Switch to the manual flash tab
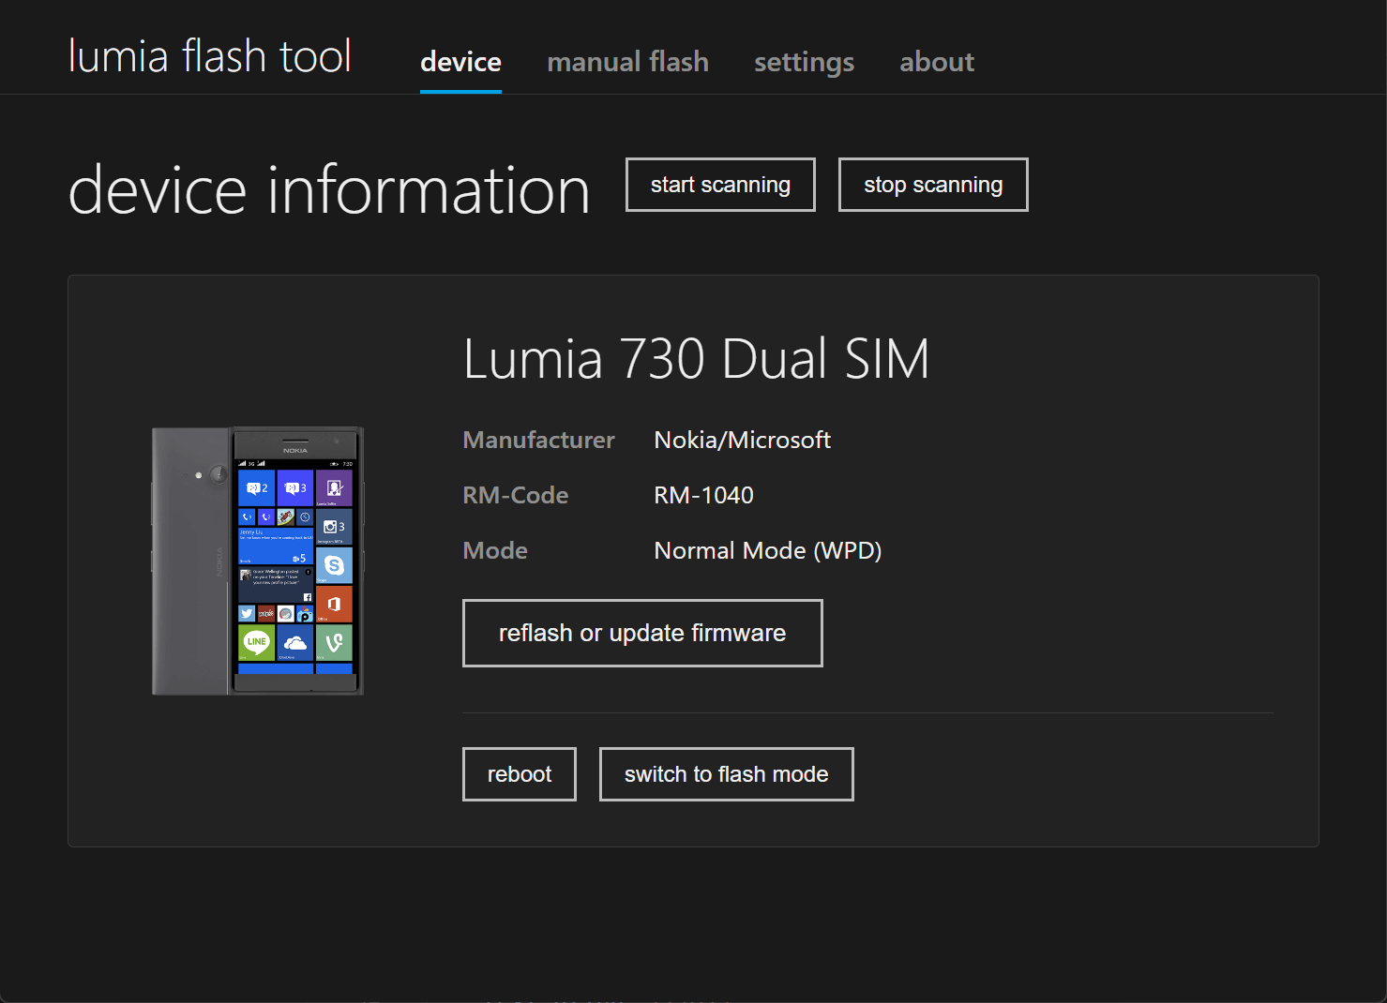The image size is (1387, 1003). point(627,62)
